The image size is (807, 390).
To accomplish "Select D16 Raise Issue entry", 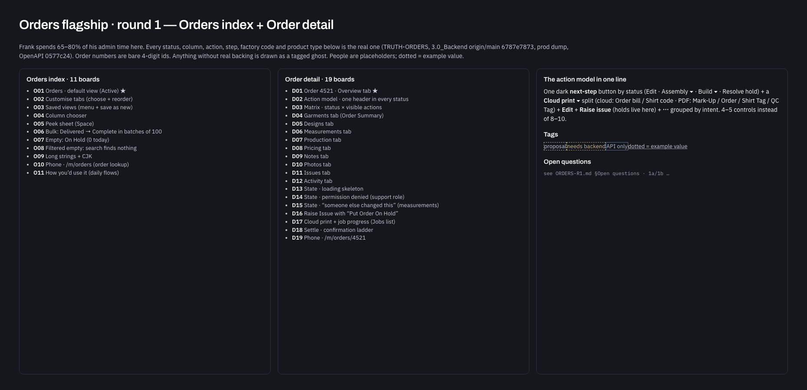I will click(345, 214).
